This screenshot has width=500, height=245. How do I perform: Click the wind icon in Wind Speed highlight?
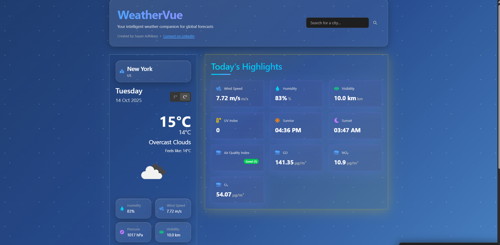pyautogui.click(x=218, y=89)
